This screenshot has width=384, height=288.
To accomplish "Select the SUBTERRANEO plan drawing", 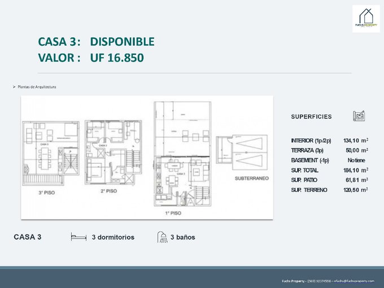I will pos(242,152).
